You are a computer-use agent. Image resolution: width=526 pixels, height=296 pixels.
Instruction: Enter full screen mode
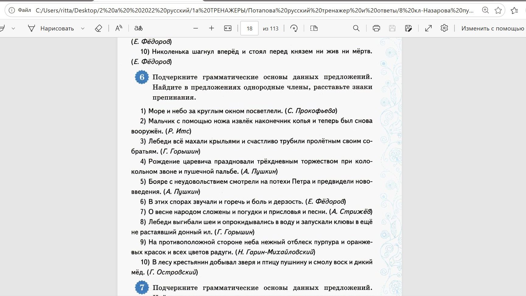(428, 28)
